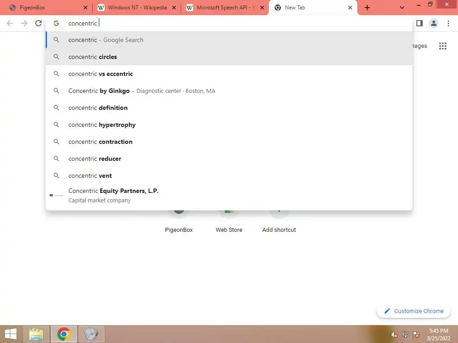Viewport: 458px width, 343px height.
Task: Click the muted volume tray icon
Action: [394, 335]
